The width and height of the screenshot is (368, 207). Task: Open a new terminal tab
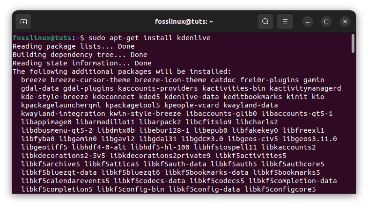23,21
